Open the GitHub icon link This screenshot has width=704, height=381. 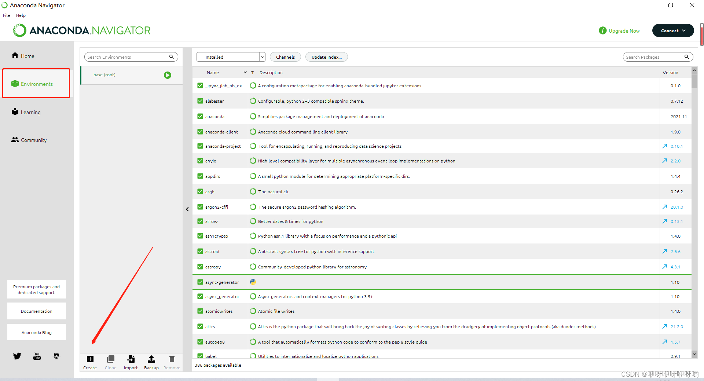click(56, 356)
